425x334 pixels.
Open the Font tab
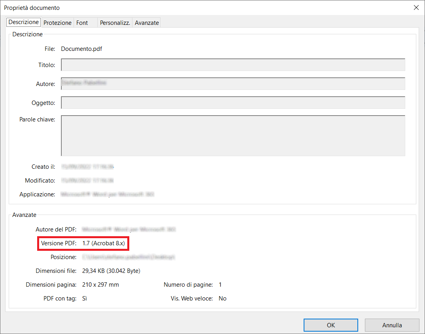82,23
